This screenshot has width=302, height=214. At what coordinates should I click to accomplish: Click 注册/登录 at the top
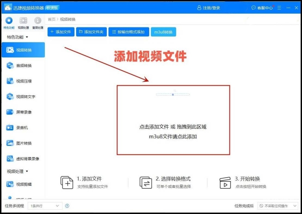(211, 8)
